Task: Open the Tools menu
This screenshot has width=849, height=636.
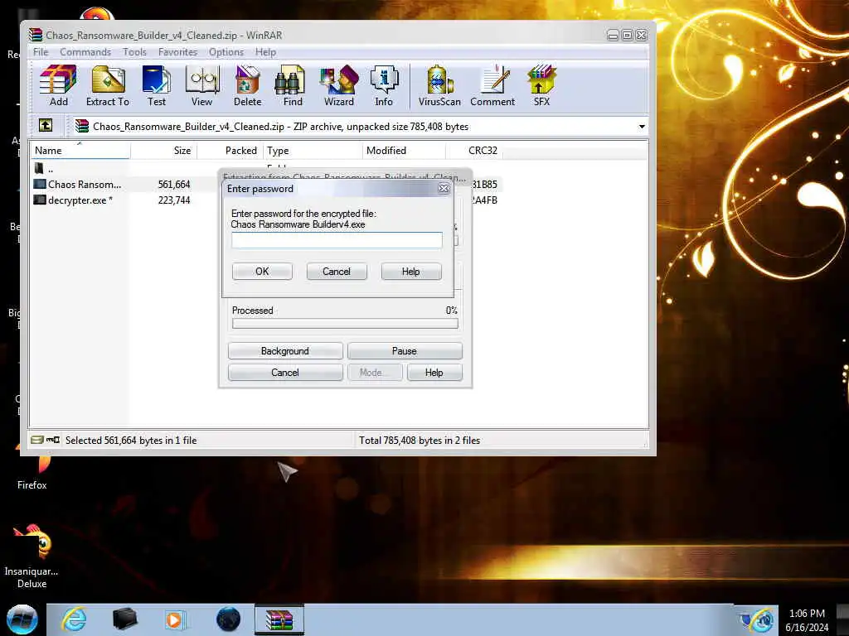Action: pos(134,52)
